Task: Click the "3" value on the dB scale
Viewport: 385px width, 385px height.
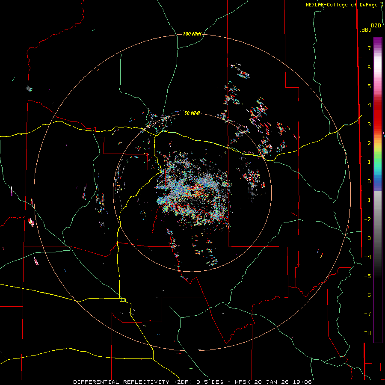Action: pyautogui.click(x=369, y=124)
